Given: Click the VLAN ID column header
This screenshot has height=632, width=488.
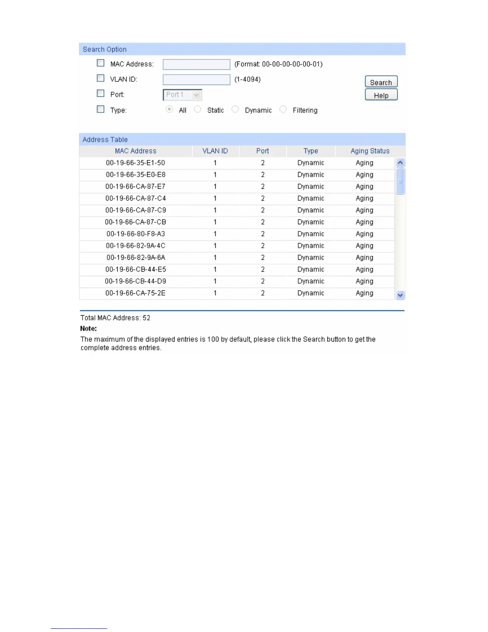Looking at the screenshot, I should coord(215,151).
